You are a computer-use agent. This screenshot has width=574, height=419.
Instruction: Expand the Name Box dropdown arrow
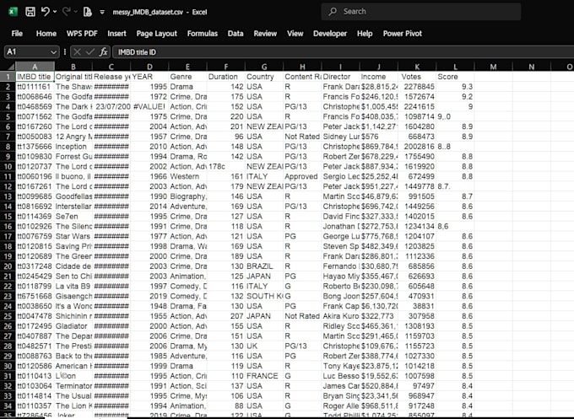point(54,52)
